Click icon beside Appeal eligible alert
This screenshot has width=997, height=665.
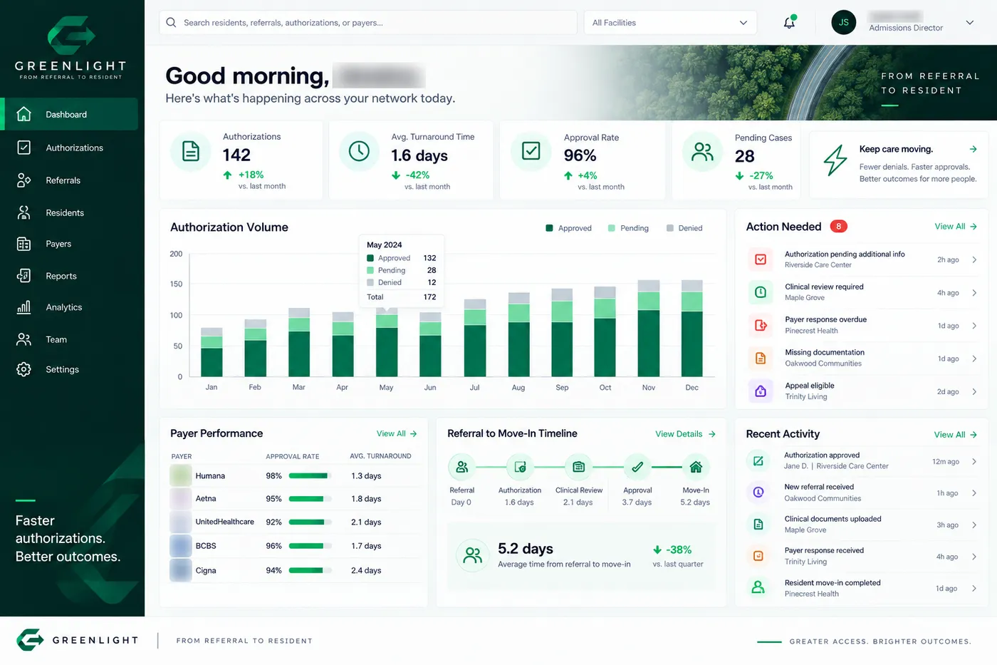[761, 391]
